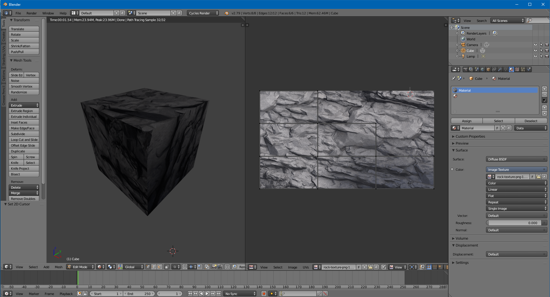Open the Modifiers properties tab wrench icon
The width and height of the screenshot is (550, 297).
[500, 69]
